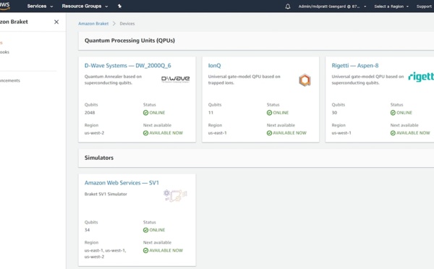Click the trapped ions description on IonQ card

pos(244,80)
